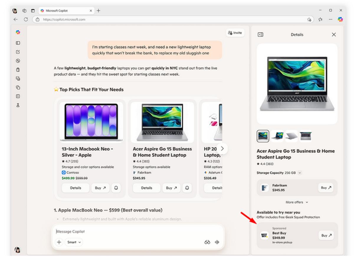Click the $499.99 sale price
Image resolution: width=354 pixels, height=261 pixels.
tap(68, 178)
